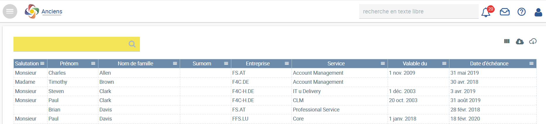Screen dimensions: 546x124
Task: Select the Charles Allen row
Action: coord(275,73)
